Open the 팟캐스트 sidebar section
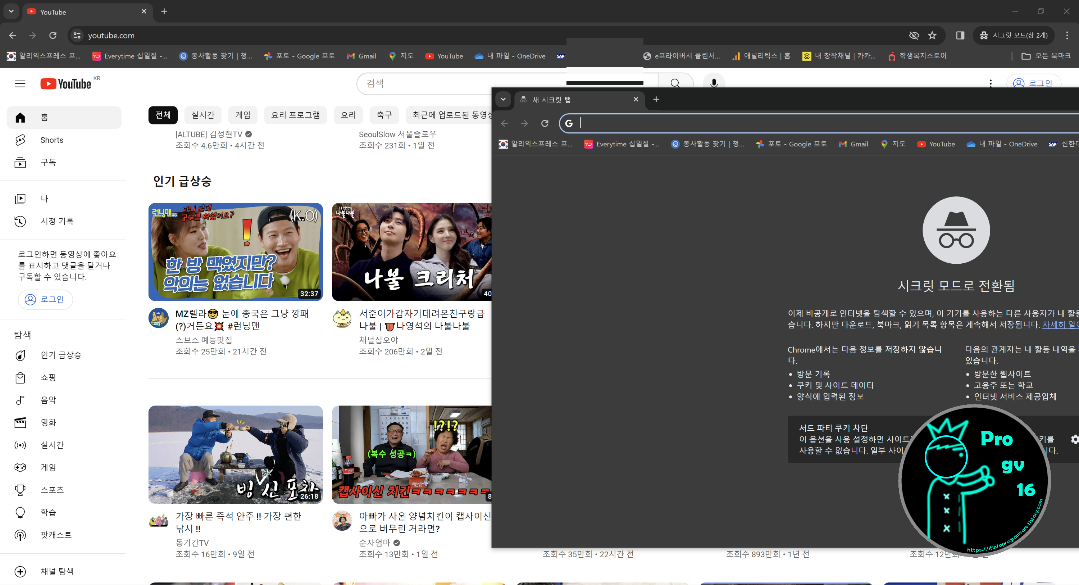1079x585 pixels. [x=56, y=534]
